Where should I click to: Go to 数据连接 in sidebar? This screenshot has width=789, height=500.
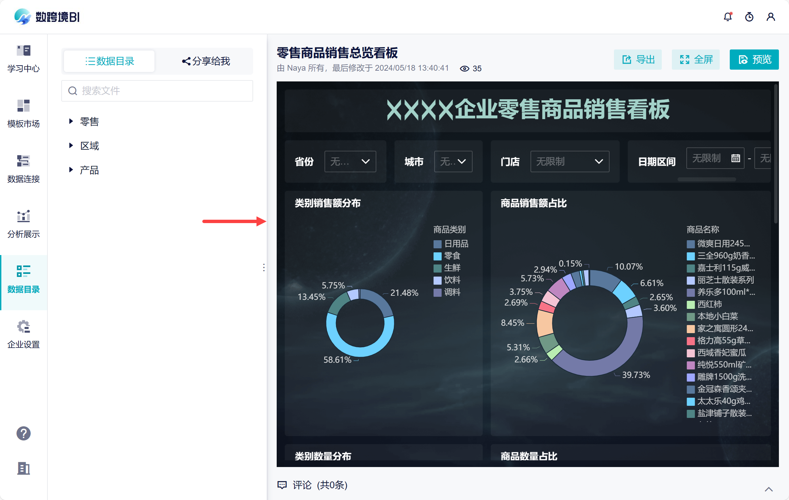pyautogui.click(x=24, y=162)
